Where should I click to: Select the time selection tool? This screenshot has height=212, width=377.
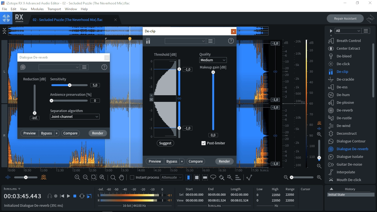coord(189,177)
